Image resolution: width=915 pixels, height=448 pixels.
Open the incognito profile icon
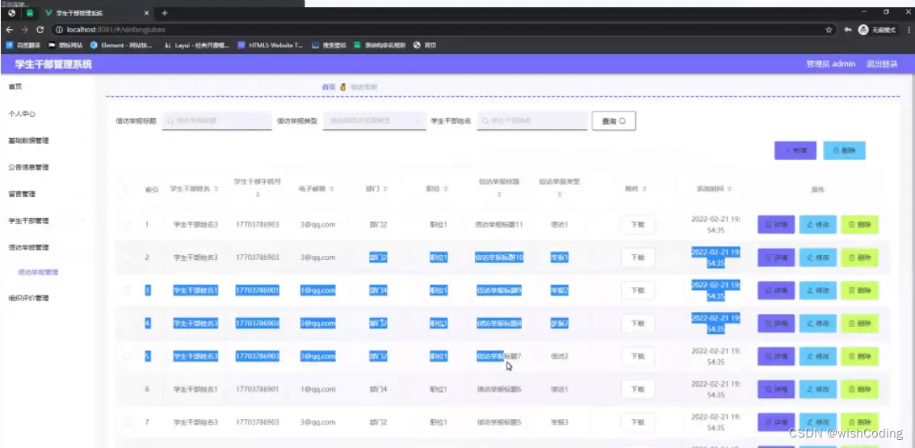[x=863, y=30]
